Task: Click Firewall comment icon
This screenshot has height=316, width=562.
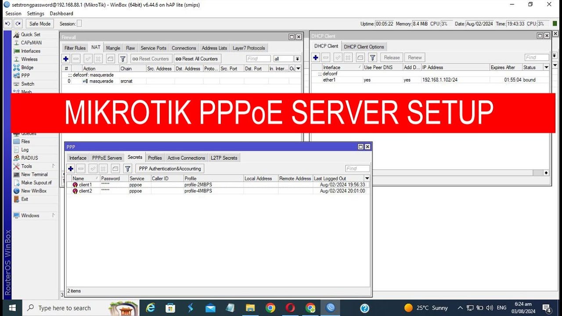Action: tap(110, 59)
